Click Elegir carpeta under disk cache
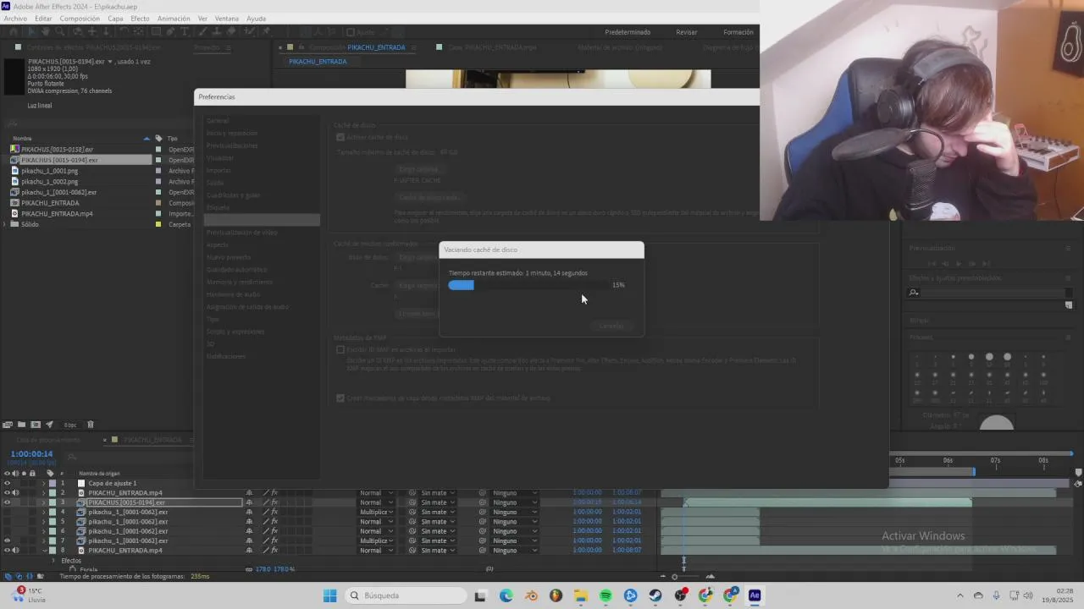 coord(421,169)
